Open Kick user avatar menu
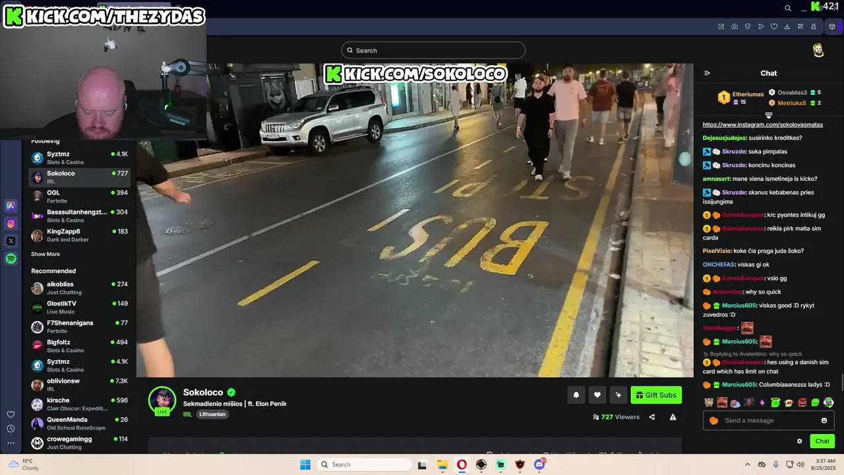 coord(818,51)
